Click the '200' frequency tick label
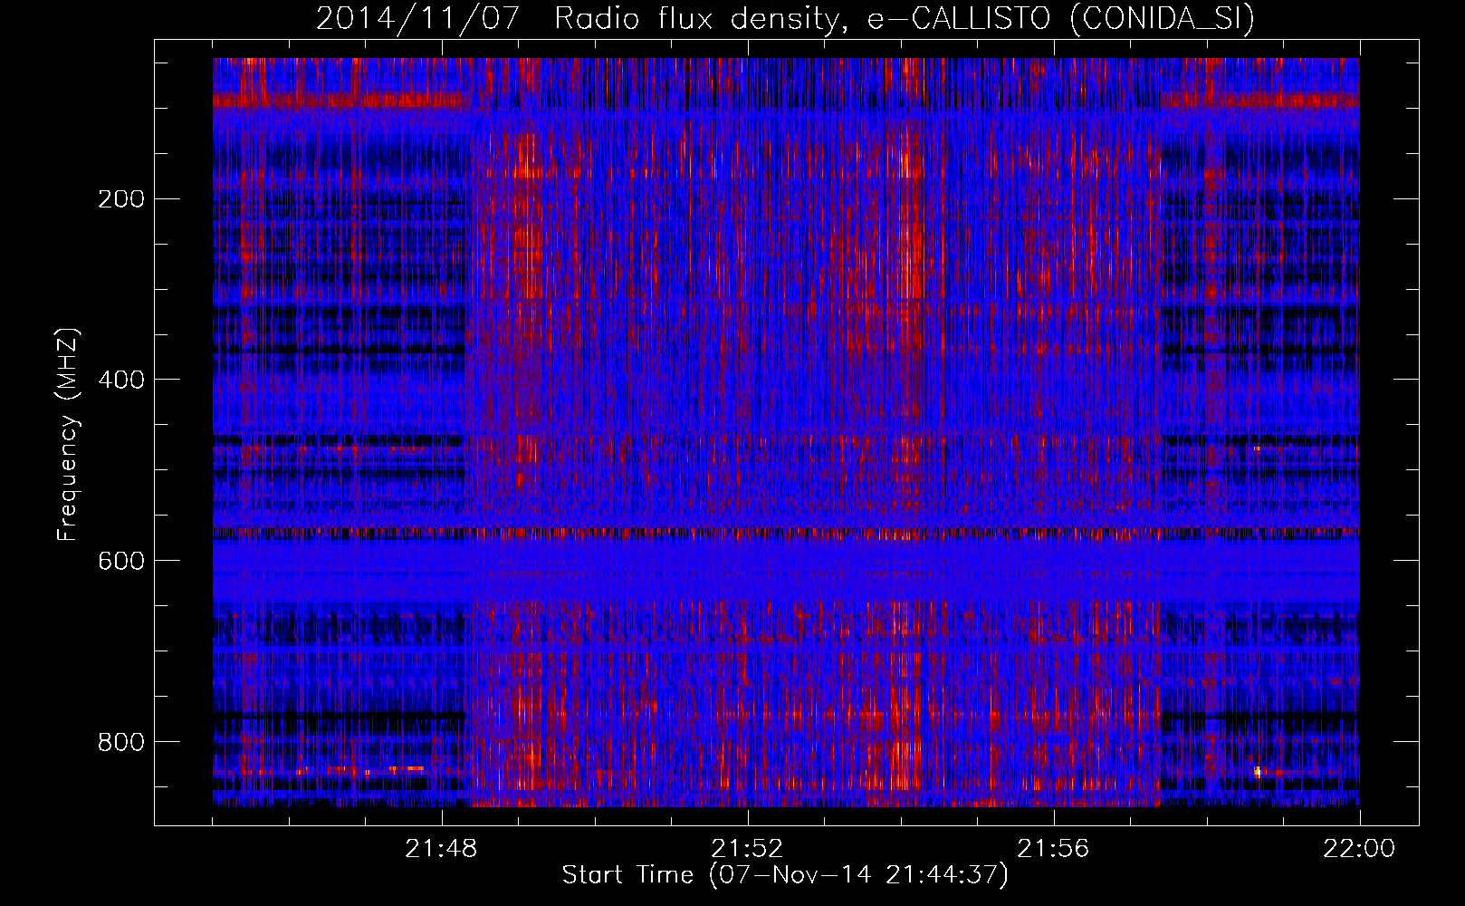Viewport: 1465px width, 906px height. [121, 198]
